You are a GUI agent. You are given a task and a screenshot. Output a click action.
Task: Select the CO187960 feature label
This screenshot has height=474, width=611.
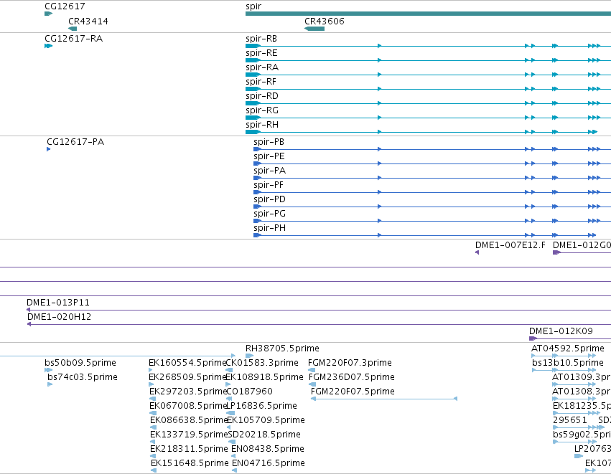point(249,392)
